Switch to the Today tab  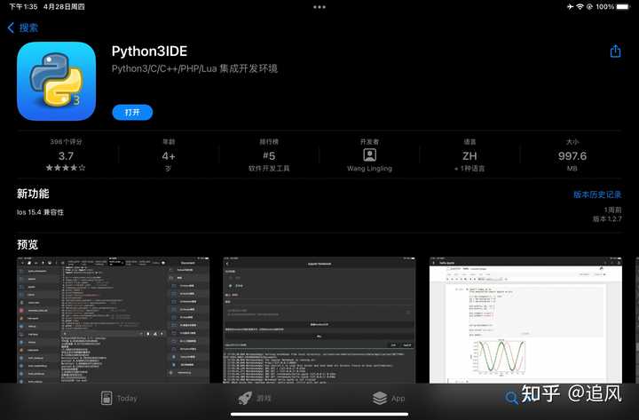coord(119,398)
